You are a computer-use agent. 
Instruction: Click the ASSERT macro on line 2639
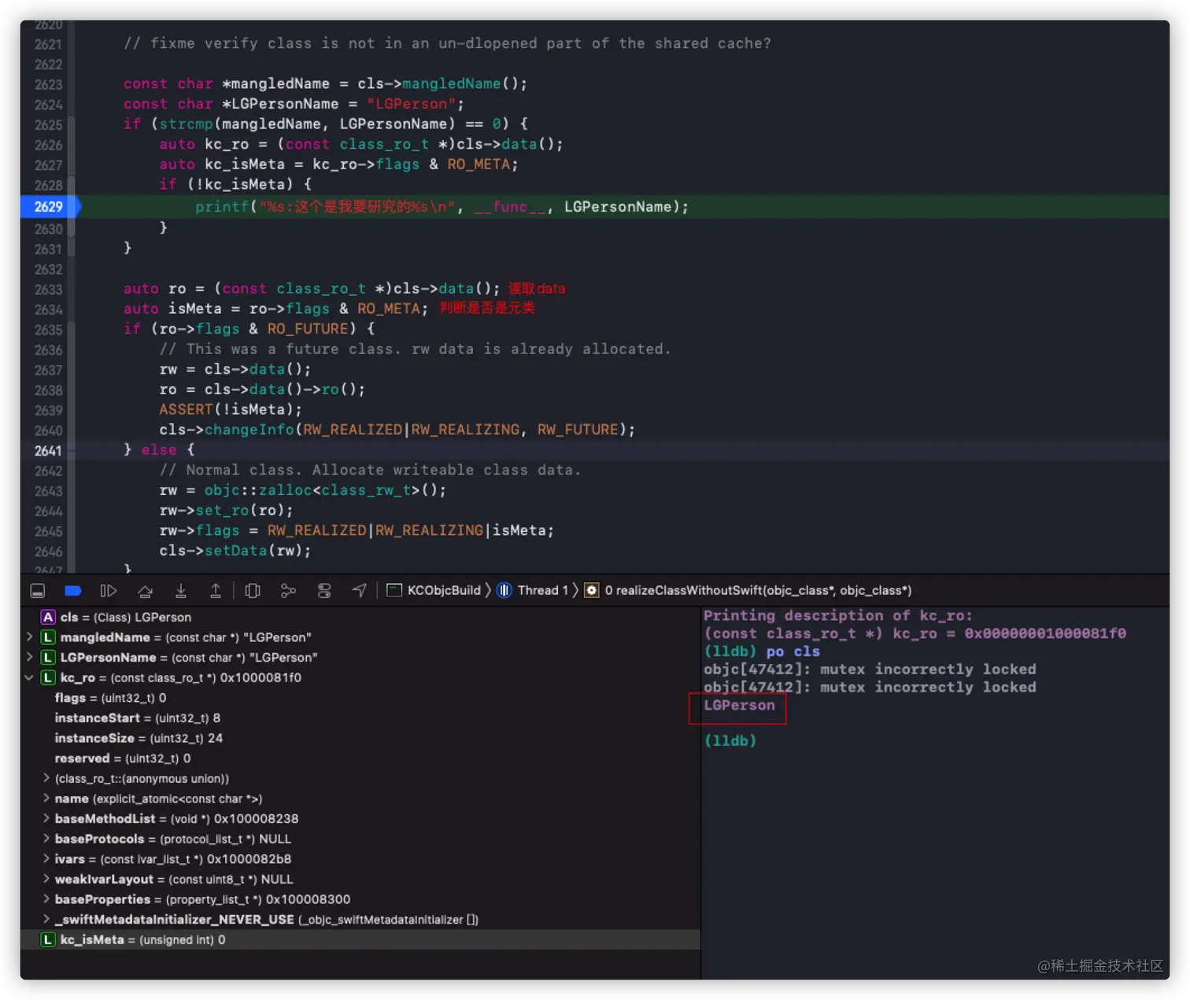(186, 410)
